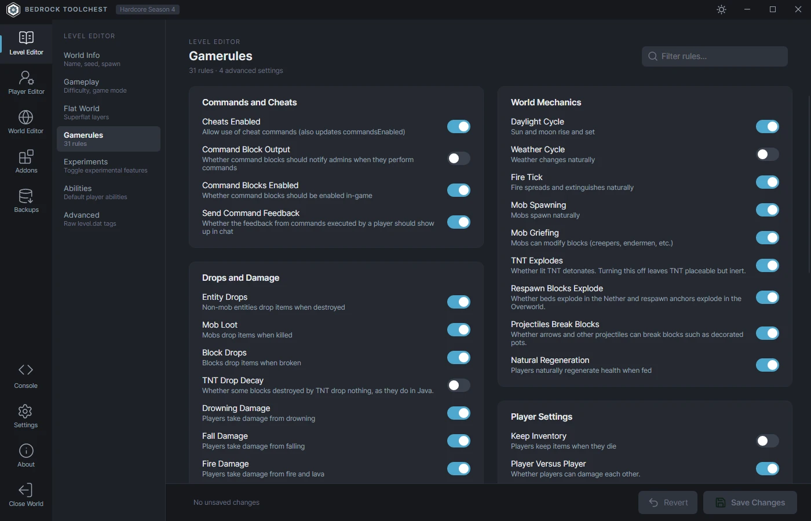Click the Filter rules search field
Image resolution: width=811 pixels, height=521 pixels.
(715, 56)
